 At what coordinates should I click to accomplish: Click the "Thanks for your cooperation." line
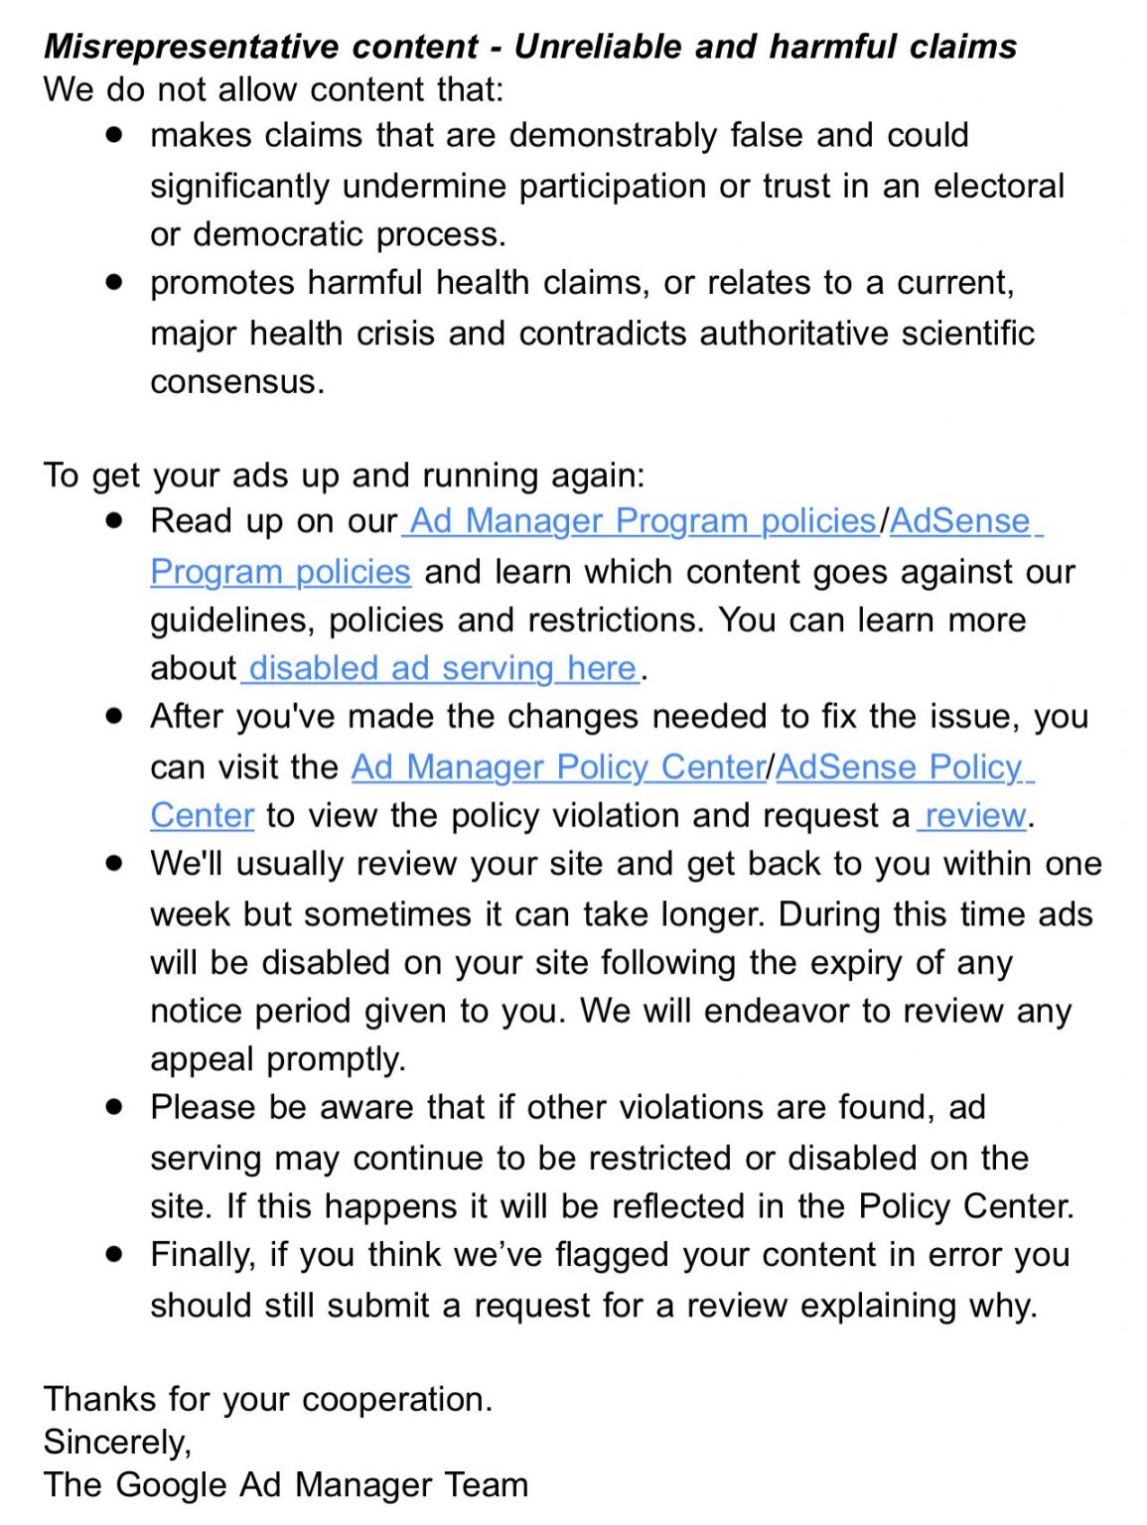click(x=268, y=1400)
